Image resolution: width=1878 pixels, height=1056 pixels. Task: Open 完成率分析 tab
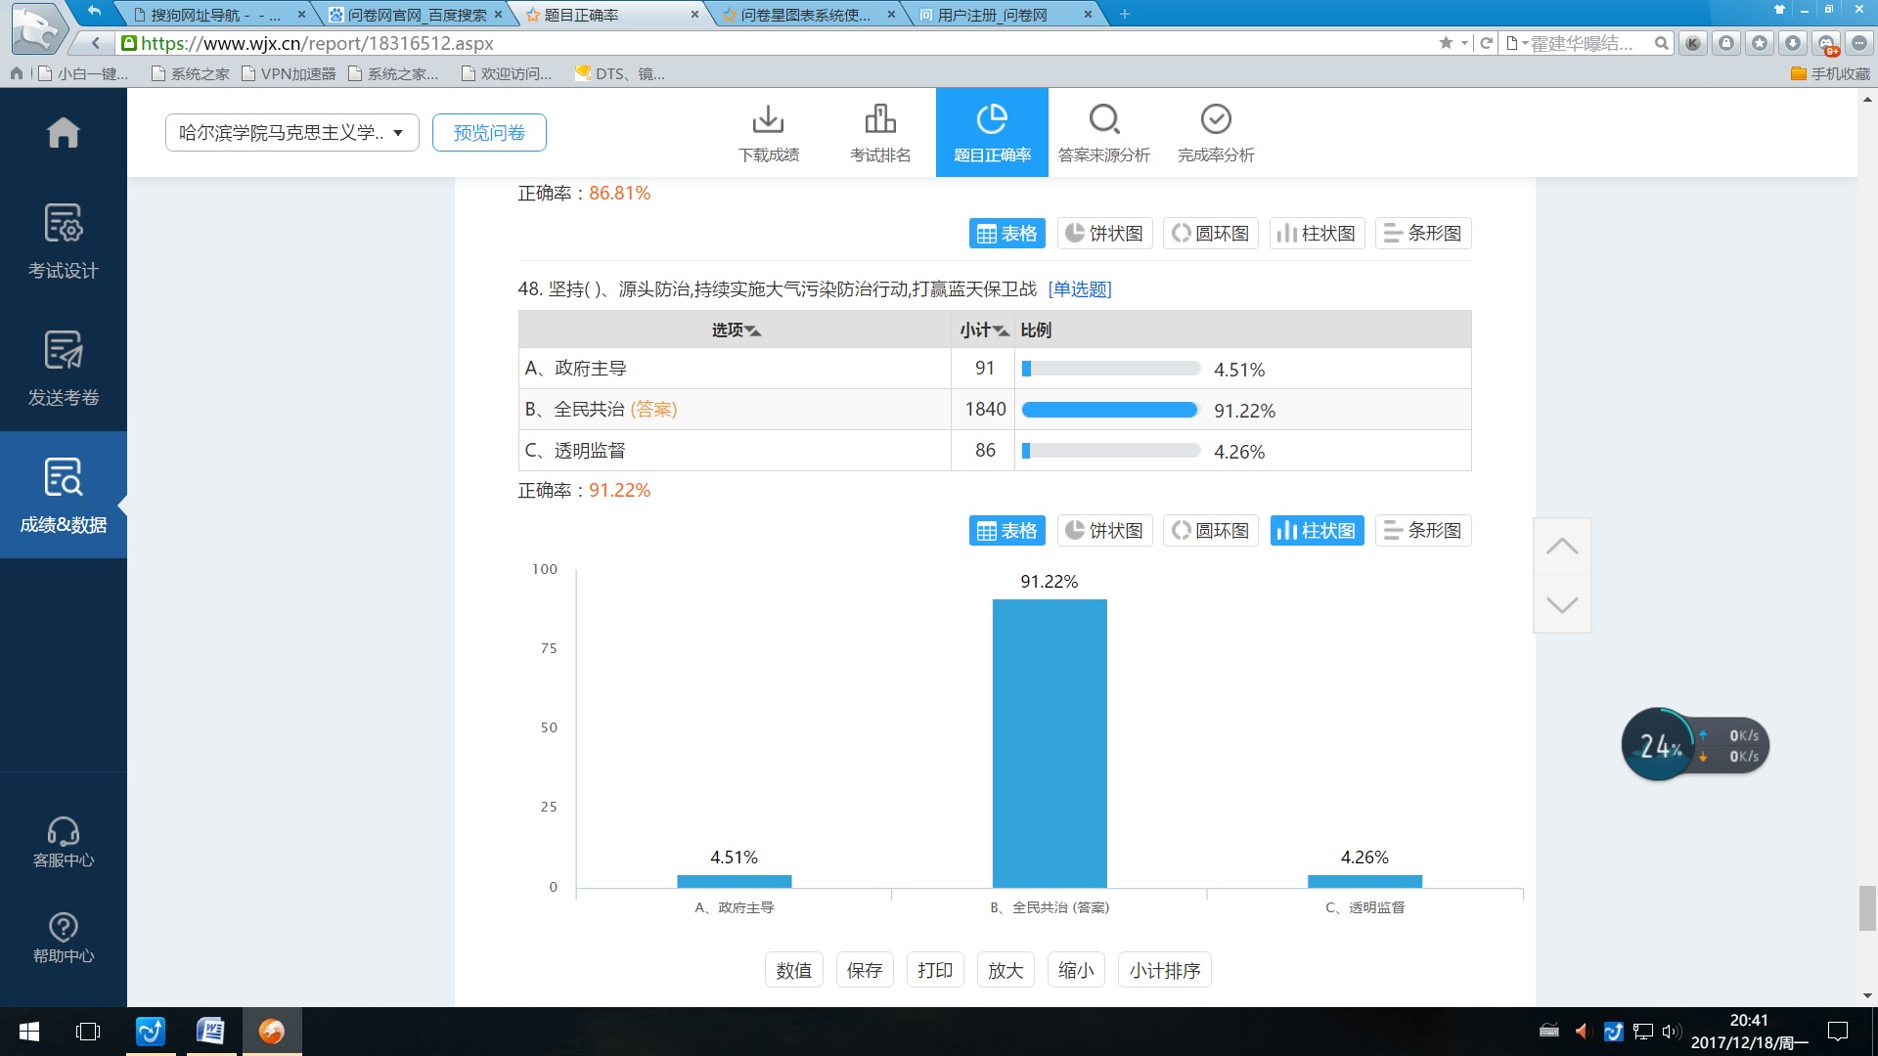tap(1216, 133)
